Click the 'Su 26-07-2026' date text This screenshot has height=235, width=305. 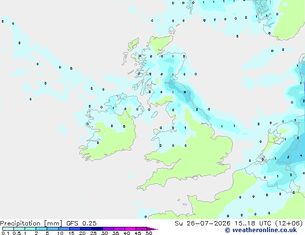tap(203, 223)
